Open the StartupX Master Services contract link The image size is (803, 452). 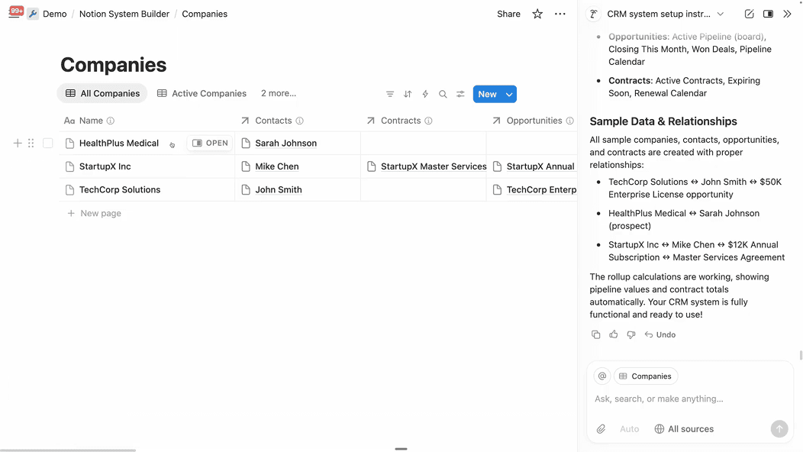[433, 166]
